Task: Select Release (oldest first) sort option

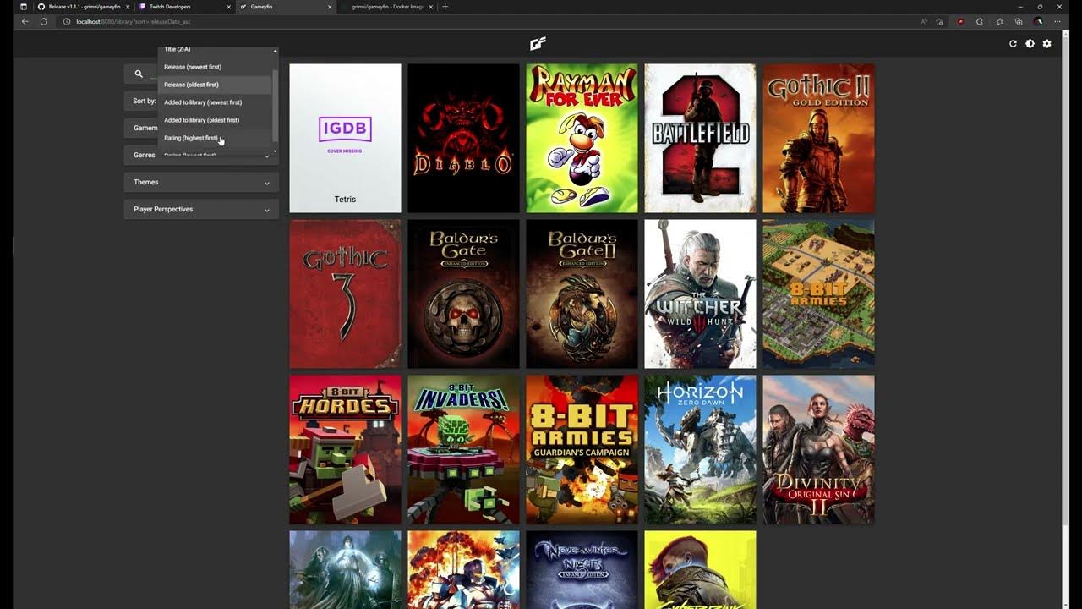Action: coord(215,85)
